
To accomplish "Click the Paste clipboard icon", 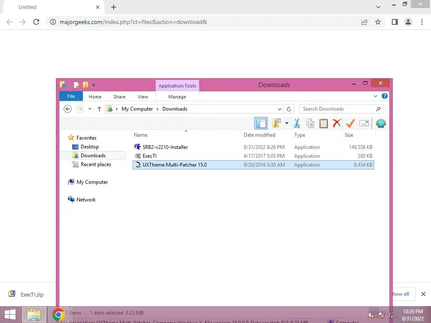I will click(x=324, y=123).
